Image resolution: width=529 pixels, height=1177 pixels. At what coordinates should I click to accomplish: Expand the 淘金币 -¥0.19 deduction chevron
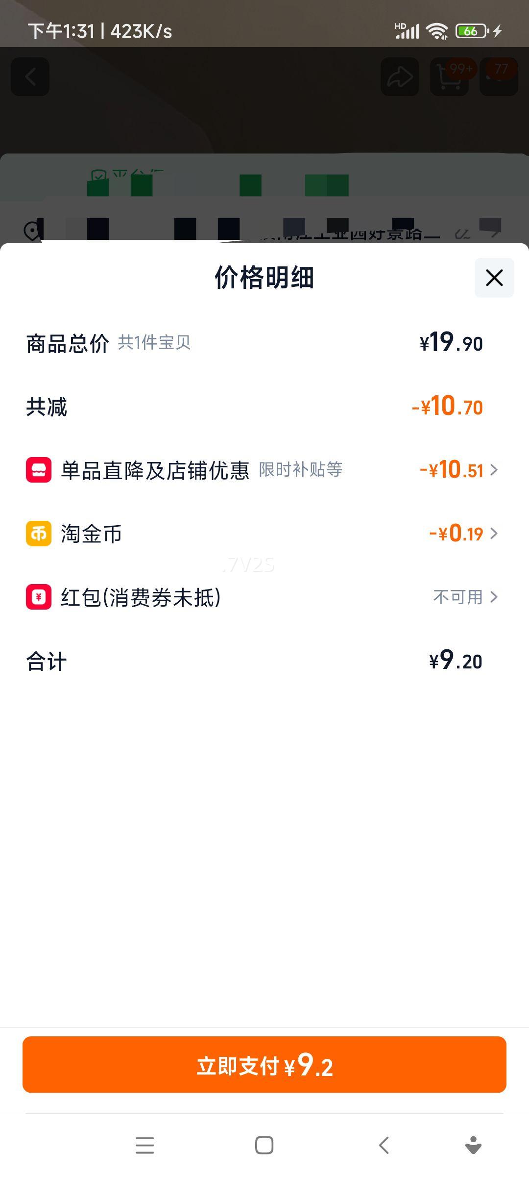point(494,534)
